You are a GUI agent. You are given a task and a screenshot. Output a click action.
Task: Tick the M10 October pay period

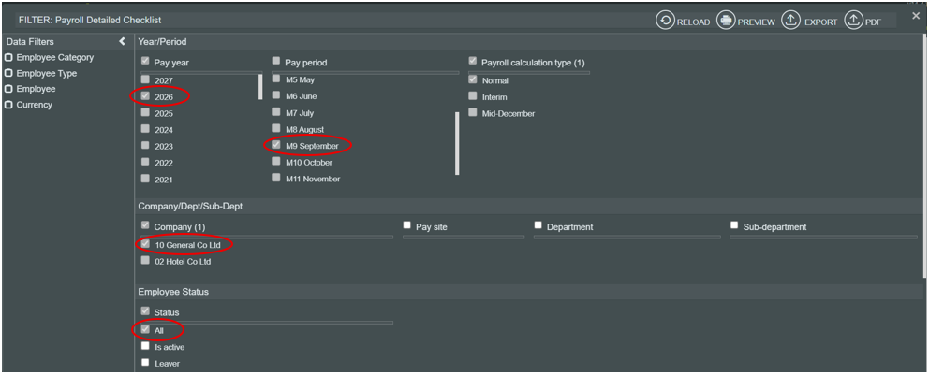click(x=276, y=161)
